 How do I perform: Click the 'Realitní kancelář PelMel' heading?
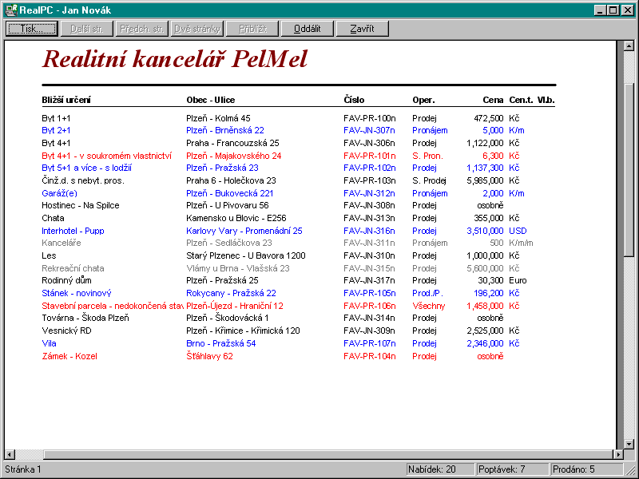[x=174, y=59]
